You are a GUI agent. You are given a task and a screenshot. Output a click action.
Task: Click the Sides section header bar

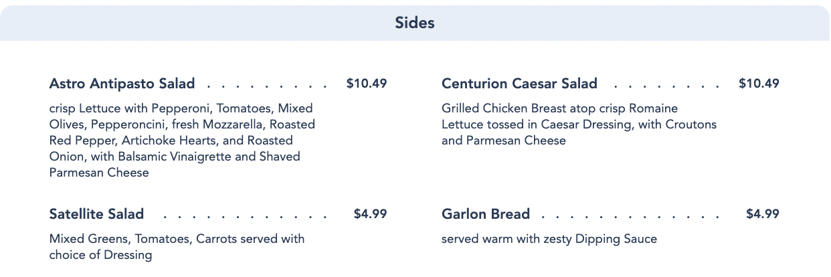click(x=415, y=23)
